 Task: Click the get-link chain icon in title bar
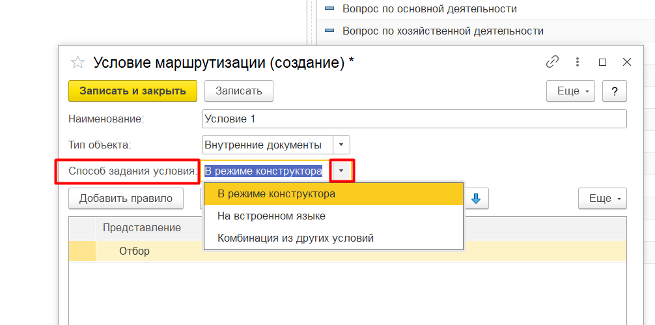point(553,63)
